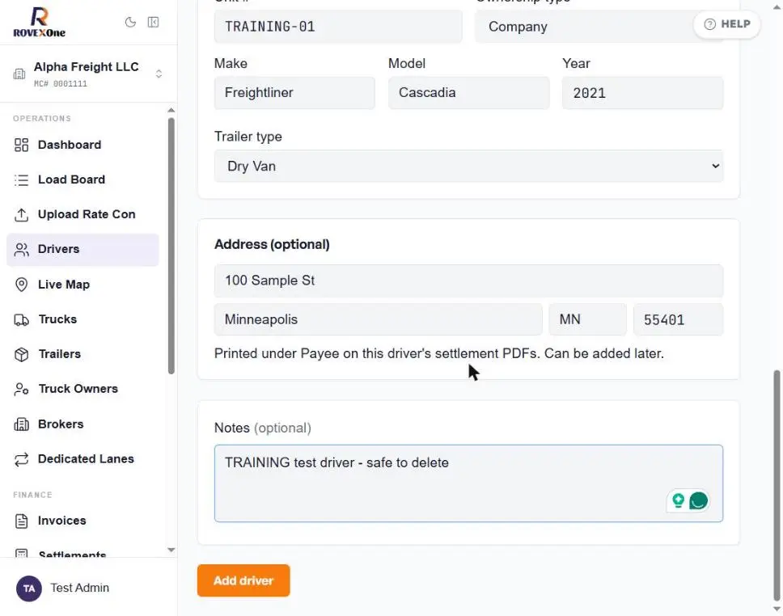The width and height of the screenshot is (783, 616).
Task: Open Dashboard in the sidebar
Action: click(x=83, y=145)
